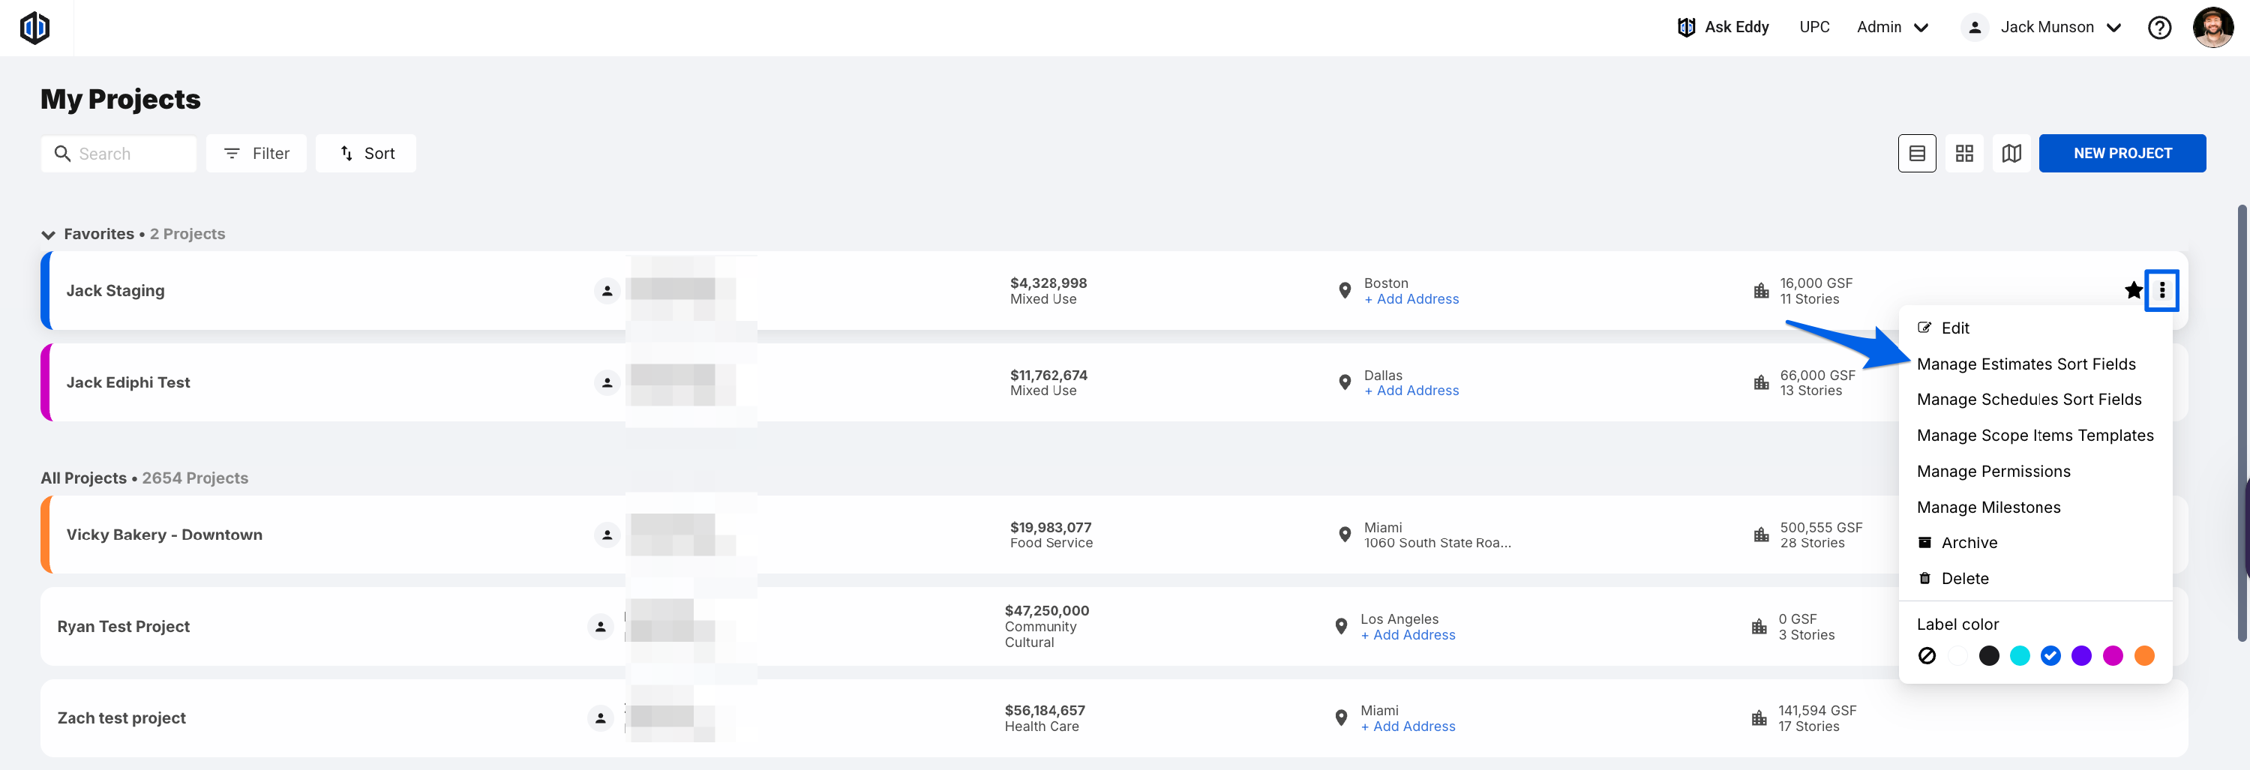Click the help question mark icon
Image resolution: width=2250 pixels, height=770 pixels.
pos(2159,28)
